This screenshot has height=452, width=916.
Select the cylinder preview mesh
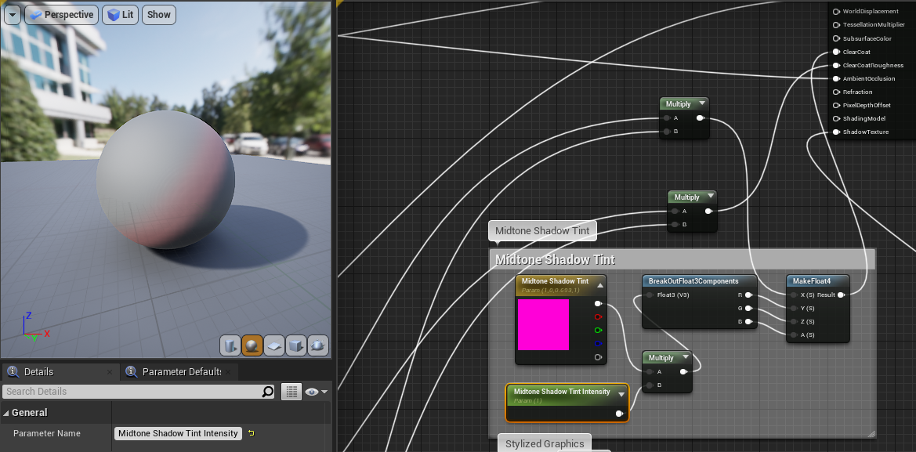(x=230, y=345)
